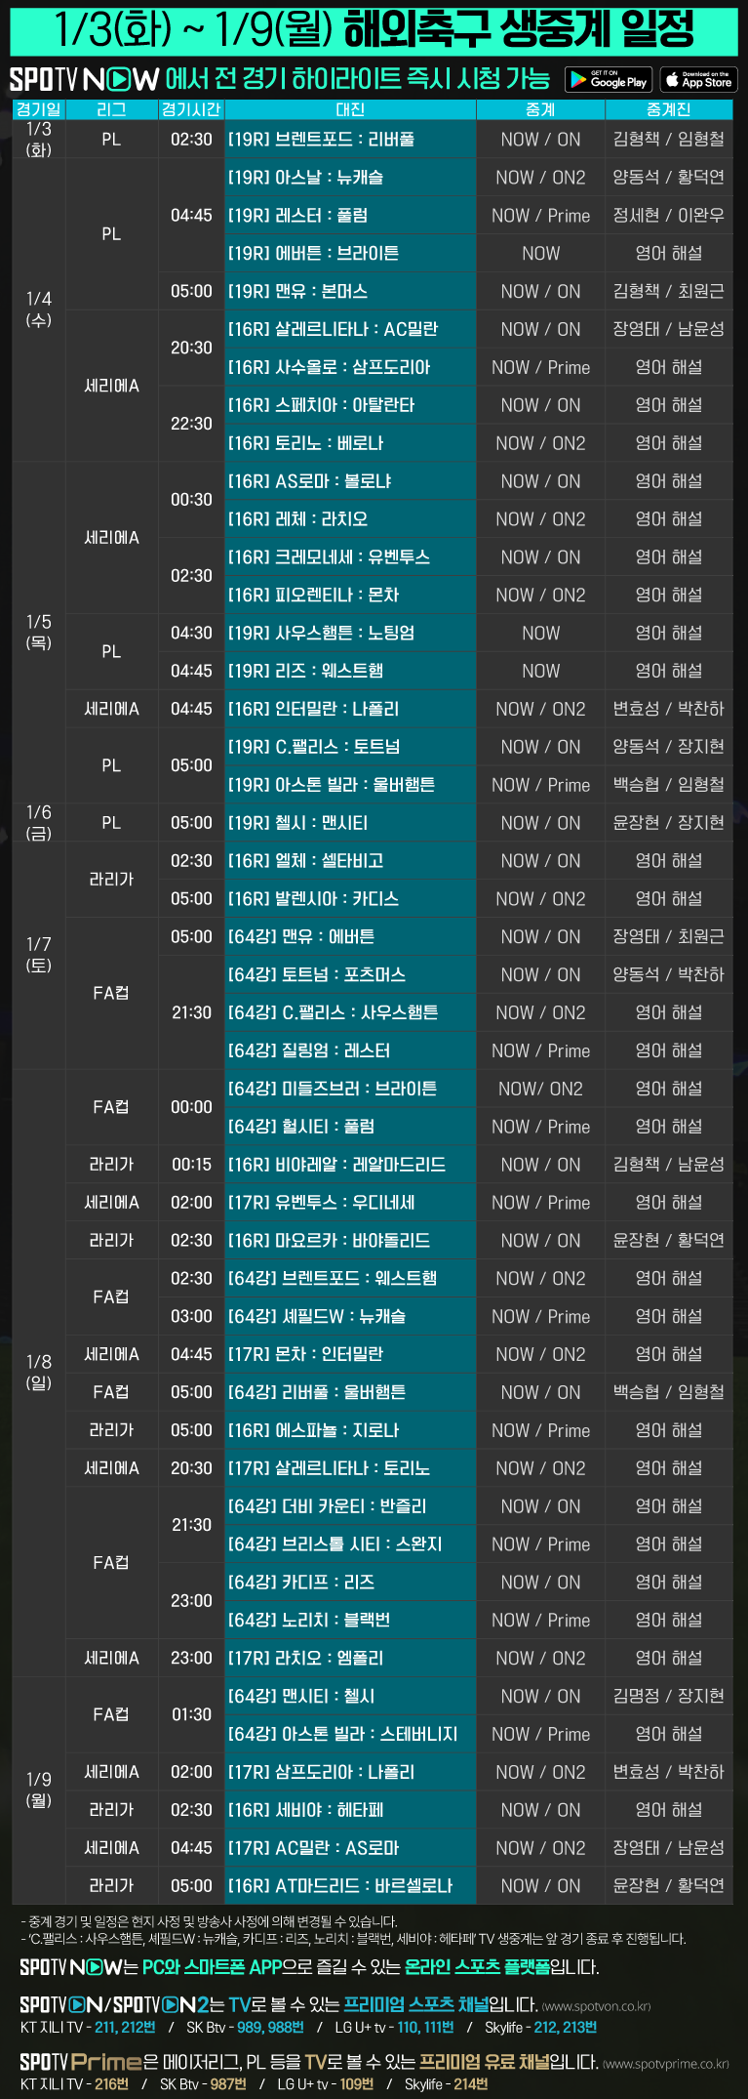Click the [19R] 첼시 : 맨시티 match

click(x=350, y=823)
